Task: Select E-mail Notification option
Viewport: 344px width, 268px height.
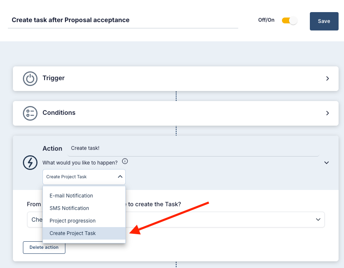Action: point(71,196)
